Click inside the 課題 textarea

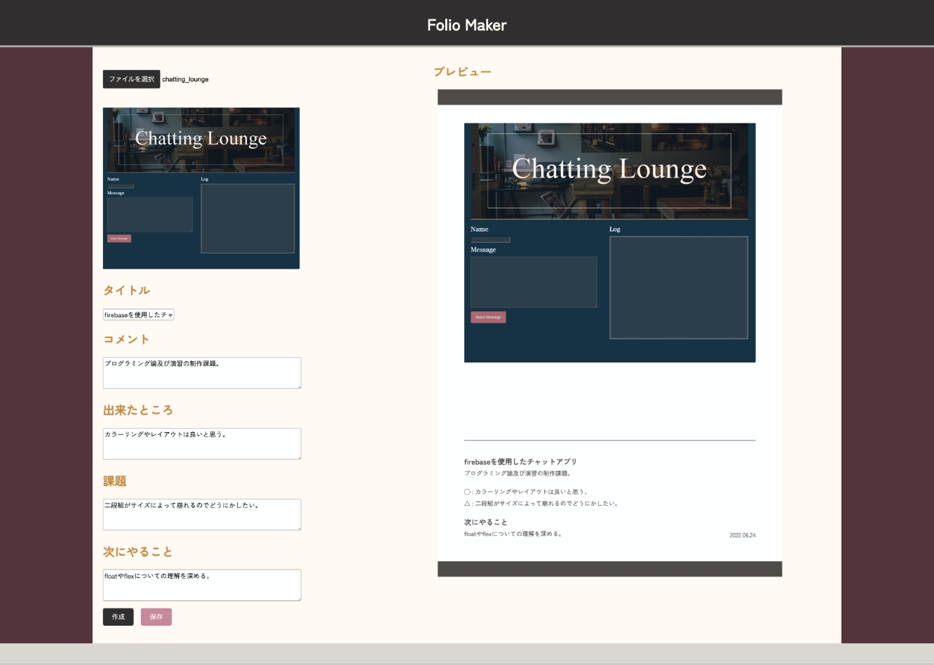(x=201, y=514)
